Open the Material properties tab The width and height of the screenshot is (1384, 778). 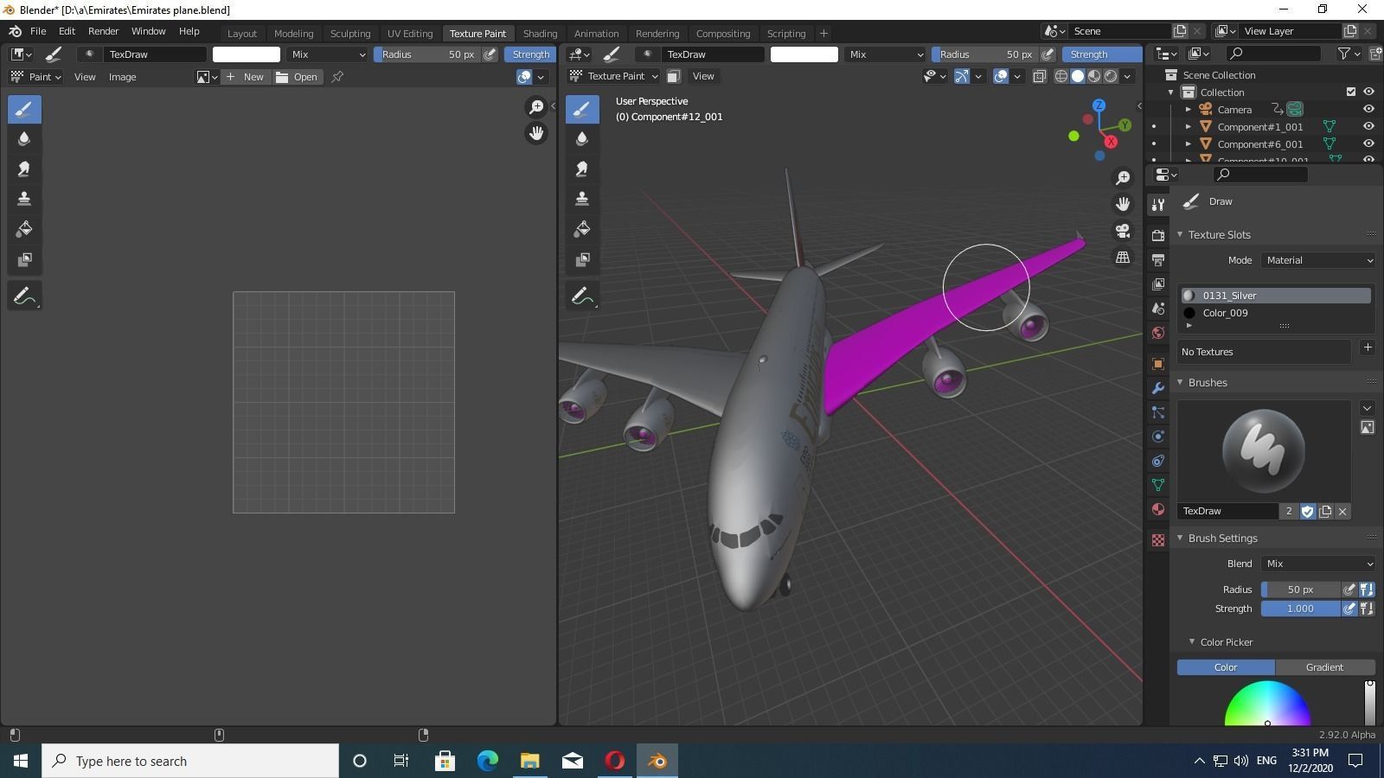pyautogui.click(x=1158, y=509)
